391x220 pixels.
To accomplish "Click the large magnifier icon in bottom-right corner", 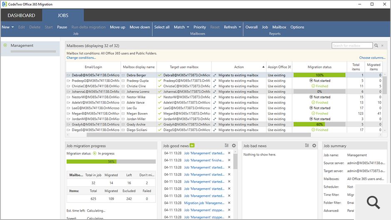I will (374, 202).
